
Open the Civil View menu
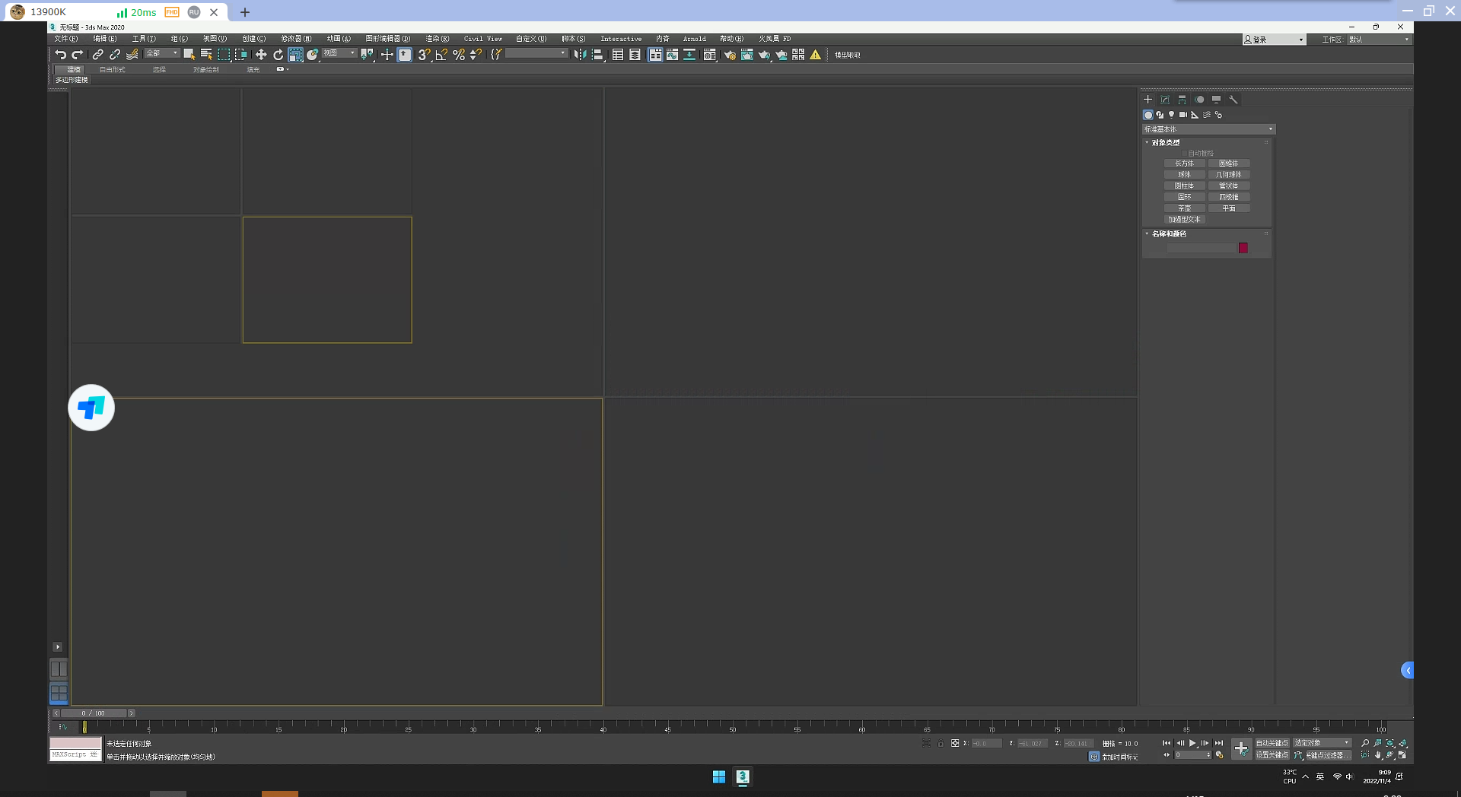483,39
